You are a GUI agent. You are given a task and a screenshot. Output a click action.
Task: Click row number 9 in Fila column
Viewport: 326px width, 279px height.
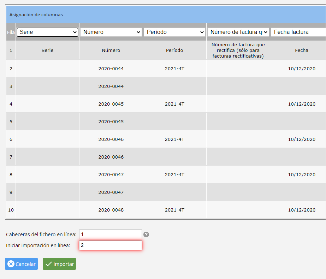pos(11,192)
